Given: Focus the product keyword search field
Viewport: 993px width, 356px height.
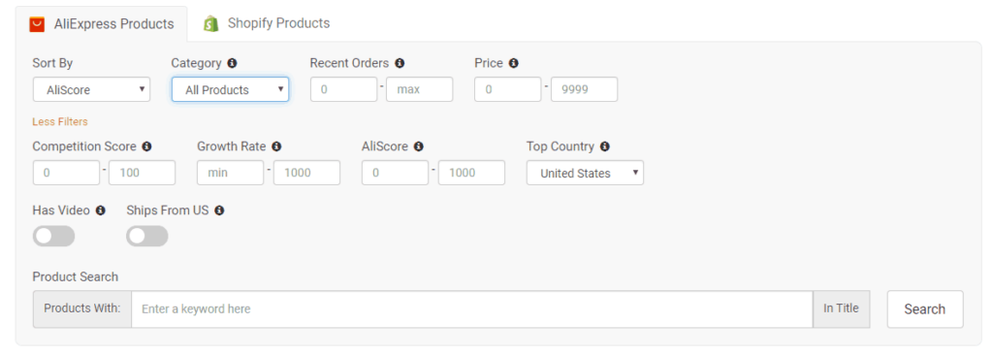Looking at the screenshot, I should pos(472,309).
